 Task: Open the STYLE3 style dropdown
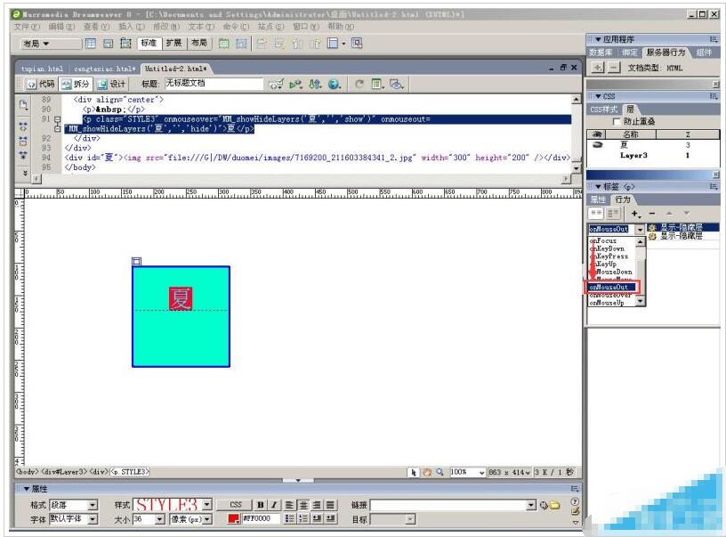coord(206,505)
